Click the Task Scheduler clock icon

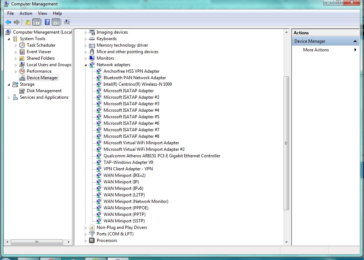(x=22, y=45)
